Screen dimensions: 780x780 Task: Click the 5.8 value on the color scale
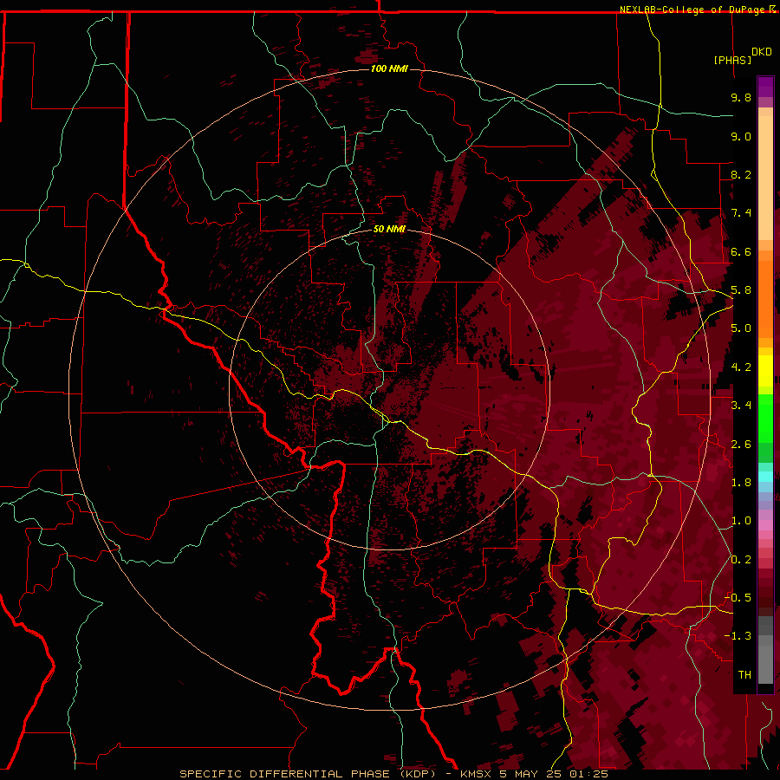pos(741,290)
